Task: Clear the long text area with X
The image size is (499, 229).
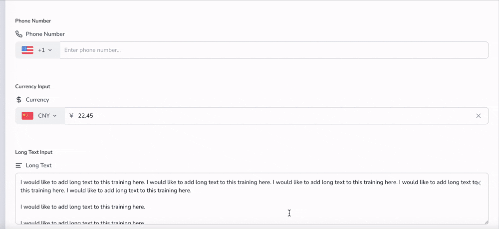Action: [x=479, y=183]
